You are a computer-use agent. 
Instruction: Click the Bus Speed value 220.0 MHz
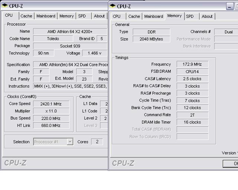pyautogui.click(x=51, y=118)
